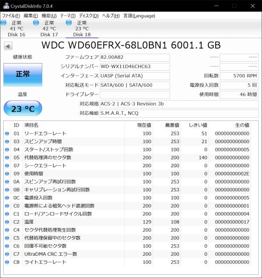This screenshot has height=278, width=262.
Task: Click the ID column header
Action: [x=16, y=125]
